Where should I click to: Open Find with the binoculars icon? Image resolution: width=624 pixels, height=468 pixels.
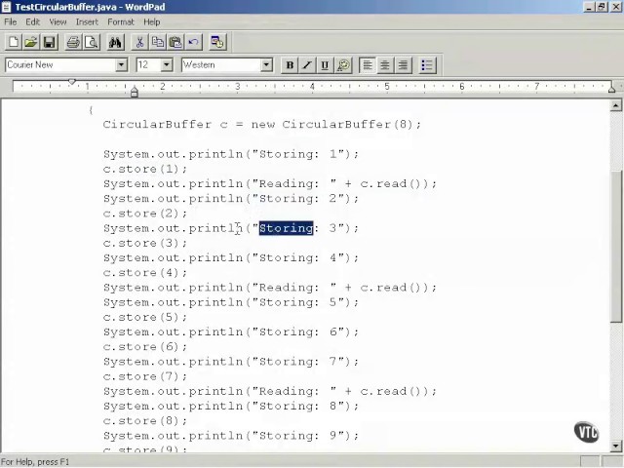pos(115,42)
